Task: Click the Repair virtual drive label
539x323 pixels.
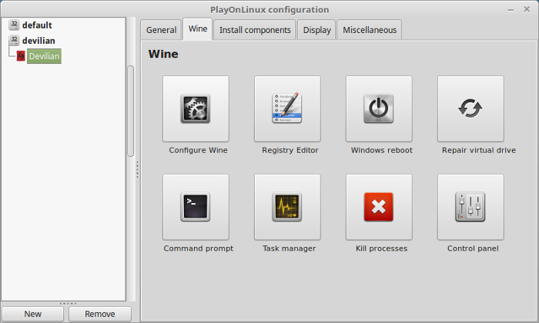Action: pyautogui.click(x=479, y=150)
